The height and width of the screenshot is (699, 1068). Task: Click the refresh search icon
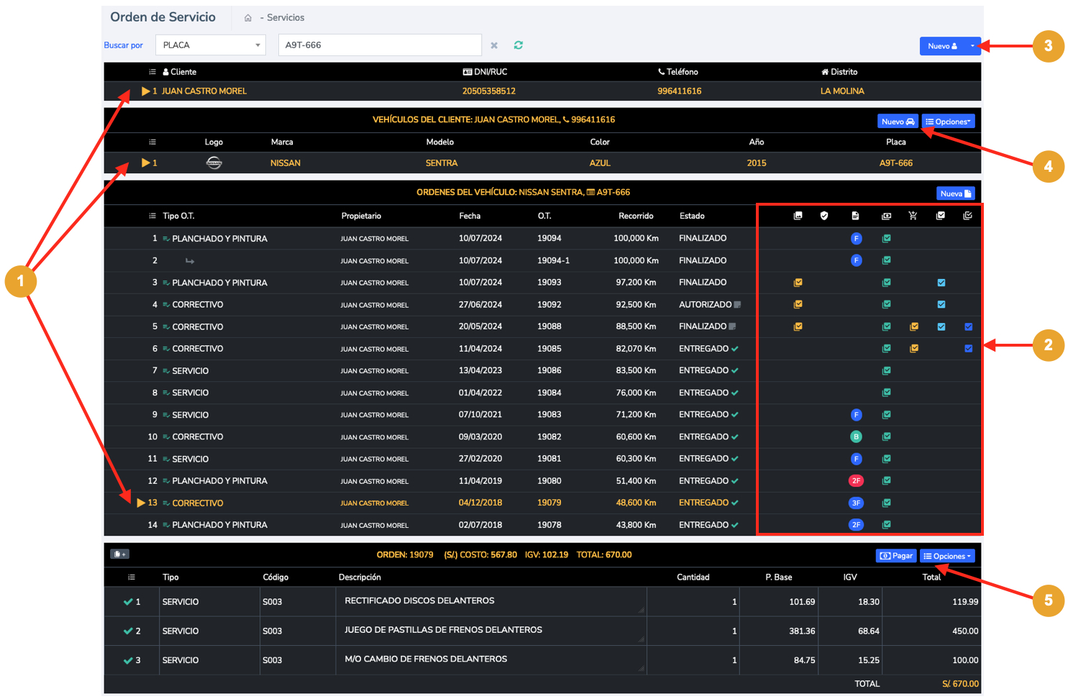coord(518,45)
